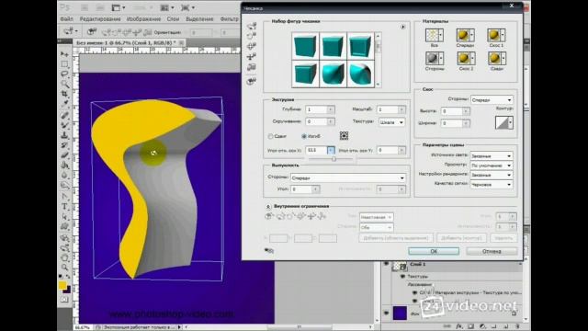Image resolution: width=588 pixels, height=331 pixels.
Task: Toggle the eye below Материал экструзии row
Action: click(414, 301)
